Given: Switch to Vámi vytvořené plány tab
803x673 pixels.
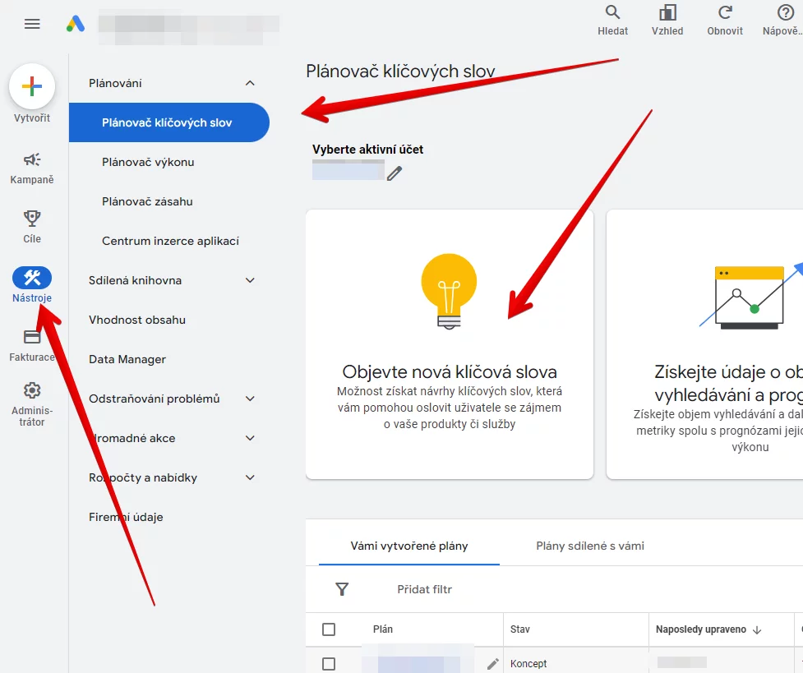Looking at the screenshot, I should pos(409,546).
